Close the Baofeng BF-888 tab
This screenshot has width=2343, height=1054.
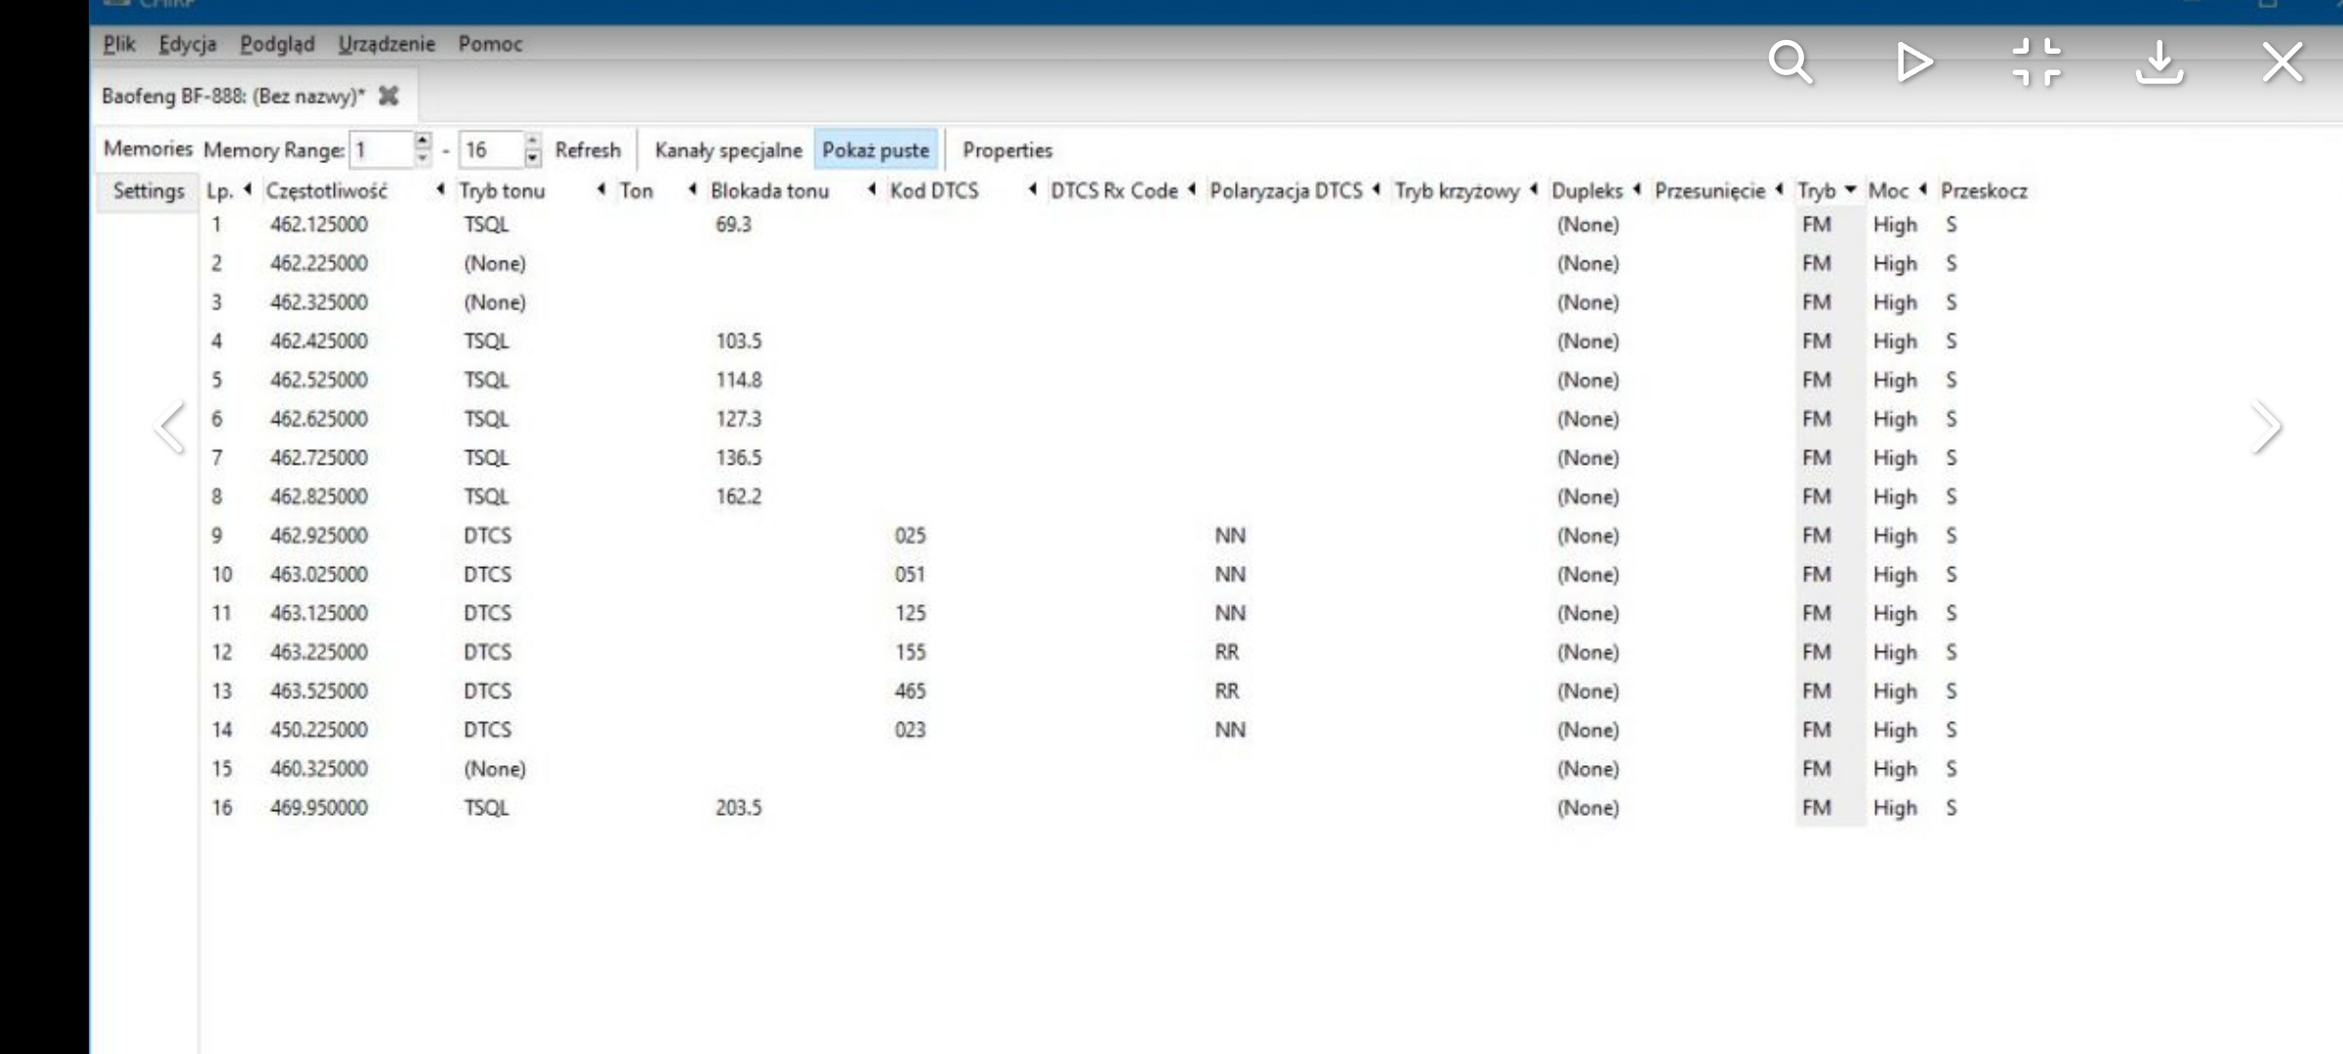point(389,96)
